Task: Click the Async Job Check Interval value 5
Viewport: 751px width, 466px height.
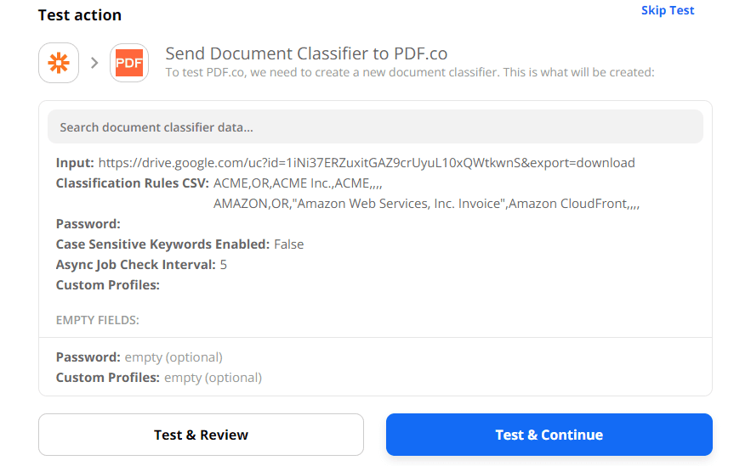Action: [223, 265]
